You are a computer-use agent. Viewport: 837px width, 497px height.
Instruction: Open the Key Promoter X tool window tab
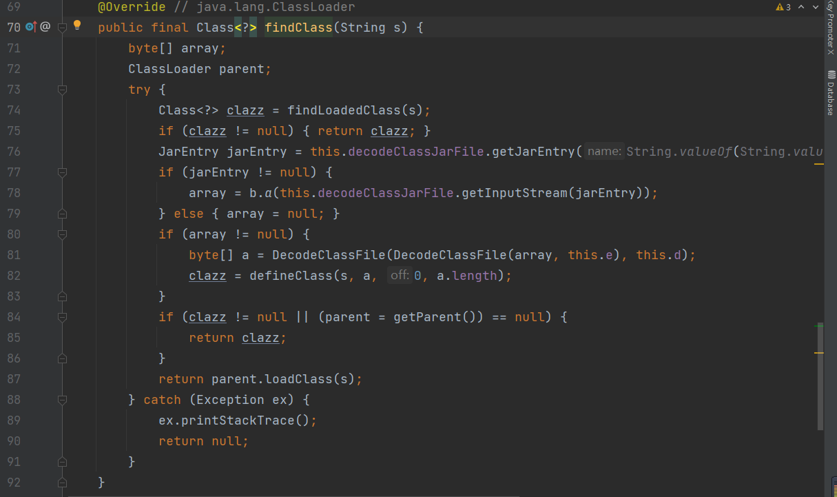(x=830, y=27)
